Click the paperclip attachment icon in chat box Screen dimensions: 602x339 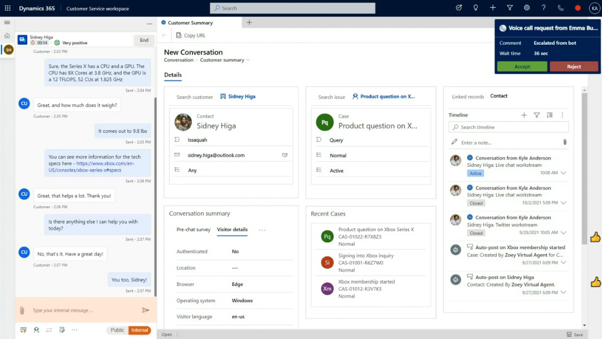coord(22,311)
